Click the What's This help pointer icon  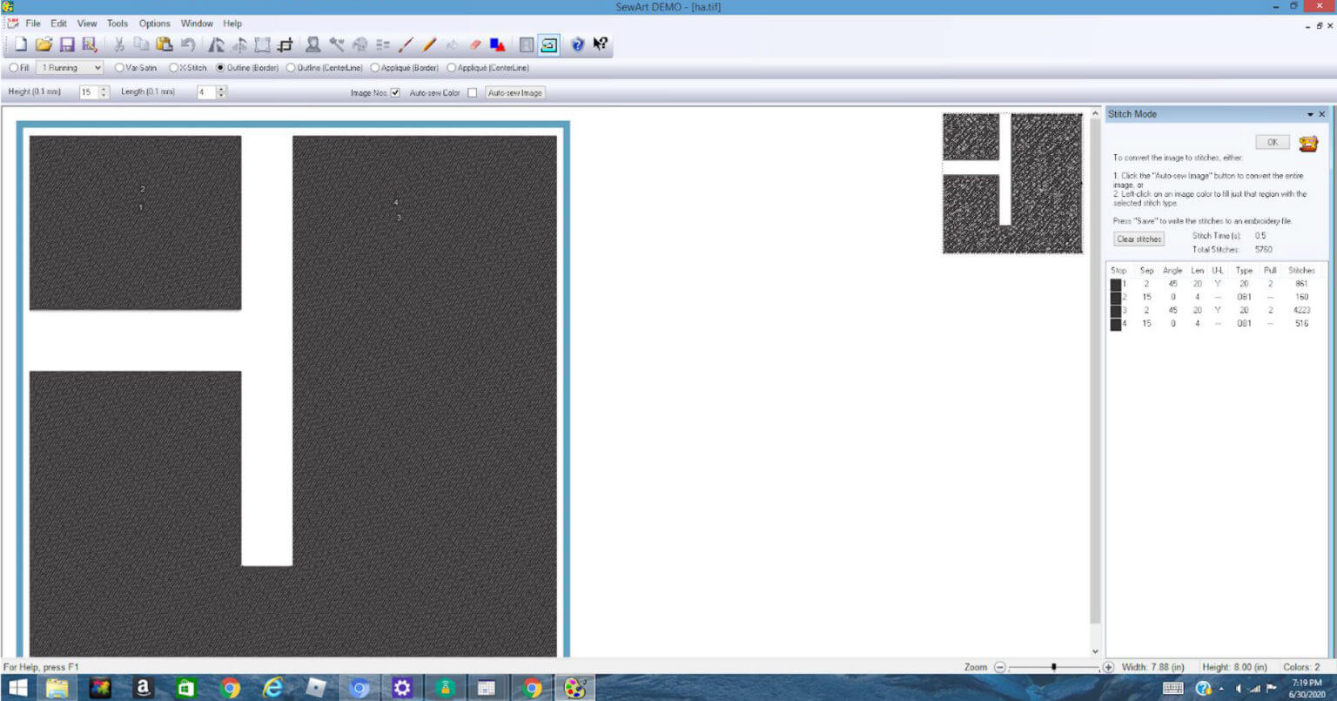coord(601,44)
